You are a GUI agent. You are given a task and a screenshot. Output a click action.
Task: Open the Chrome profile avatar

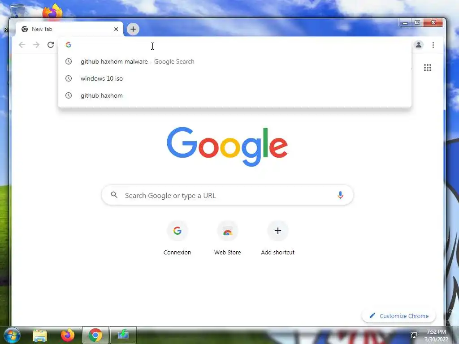[419, 45]
